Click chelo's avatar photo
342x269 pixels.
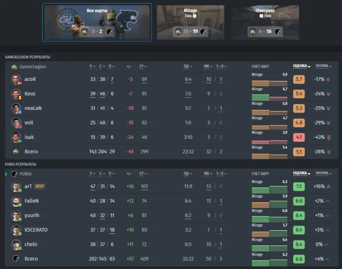[x=16, y=244]
